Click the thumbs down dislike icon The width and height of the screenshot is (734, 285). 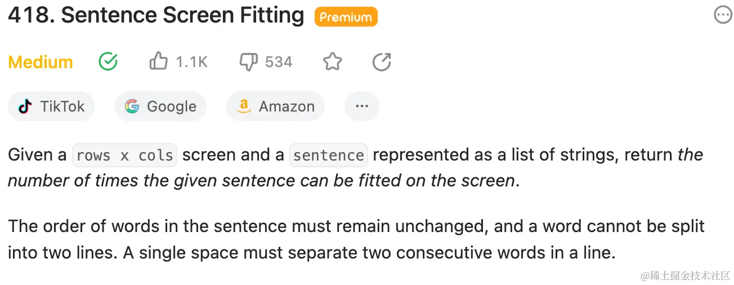(248, 61)
